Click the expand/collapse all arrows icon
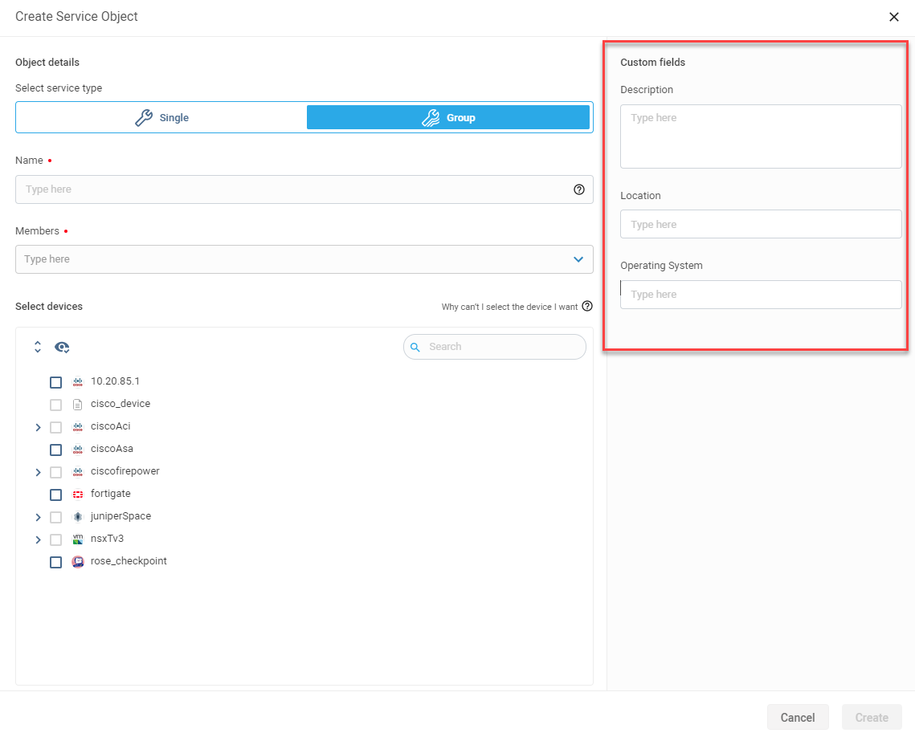 [37, 347]
